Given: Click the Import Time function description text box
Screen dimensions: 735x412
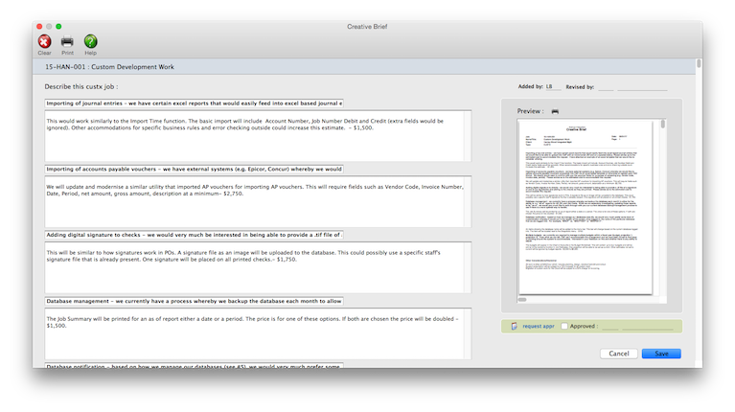Looking at the screenshot, I should point(257,132).
